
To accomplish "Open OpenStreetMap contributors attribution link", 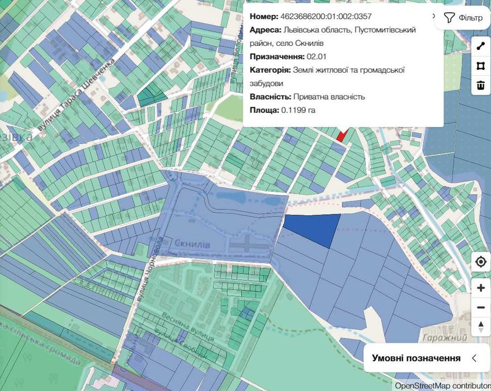I will [x=442, y=385].
